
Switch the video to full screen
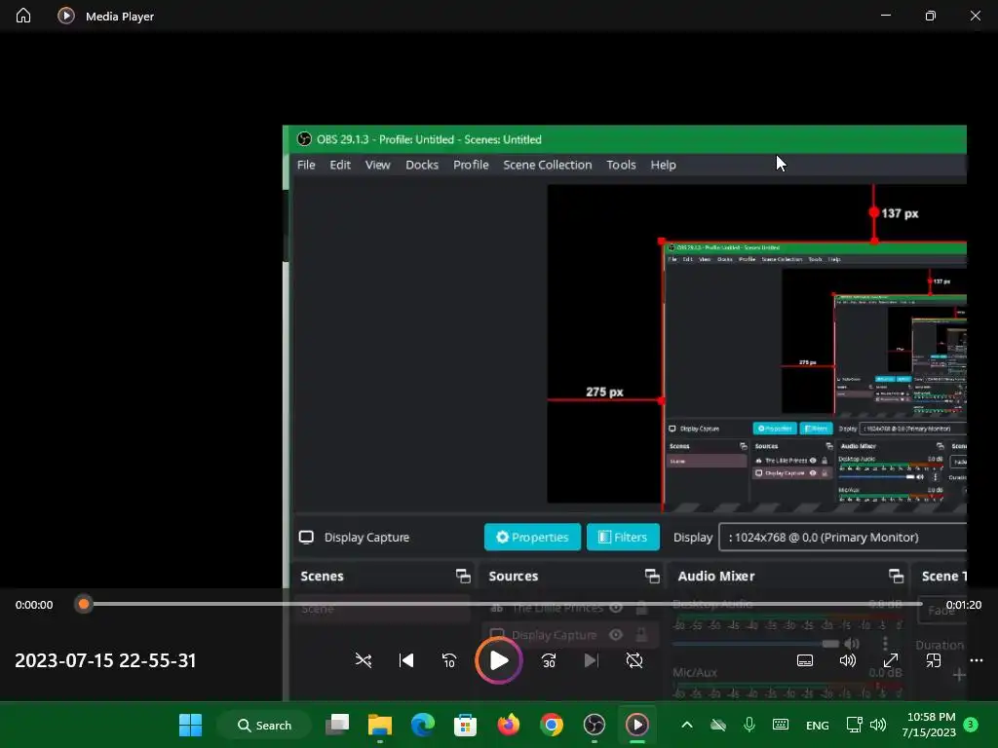891,660
